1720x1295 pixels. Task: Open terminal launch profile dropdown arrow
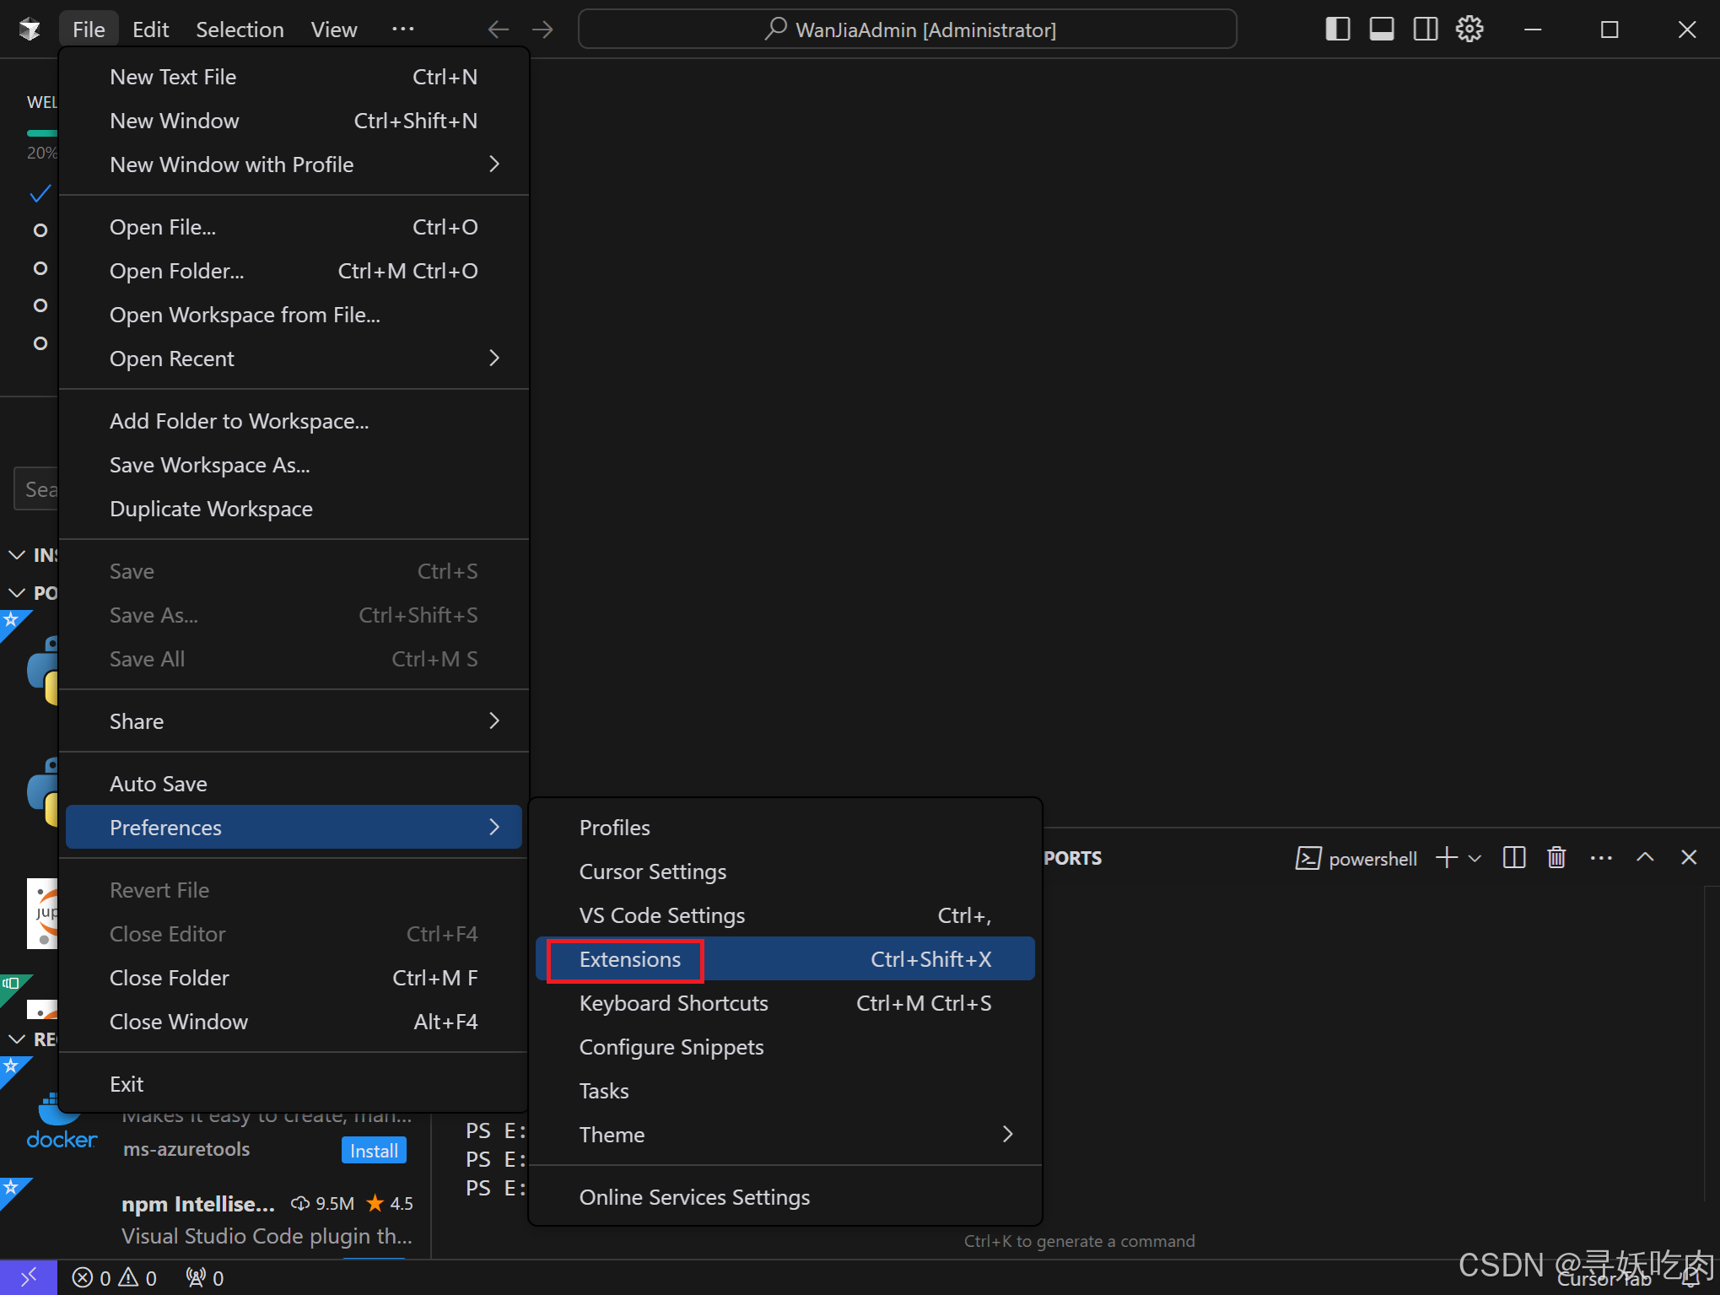click(x=1475, y=858)
